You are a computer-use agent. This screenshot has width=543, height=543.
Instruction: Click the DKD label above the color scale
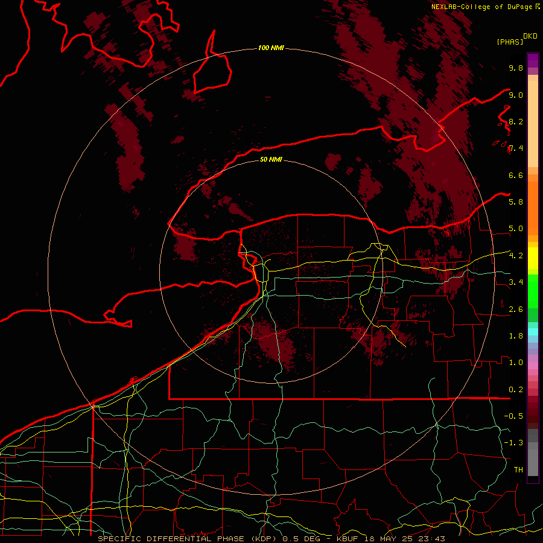530,36
